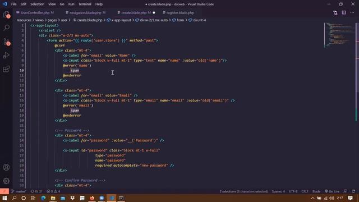Click the feedback icon in status bar

346,191
